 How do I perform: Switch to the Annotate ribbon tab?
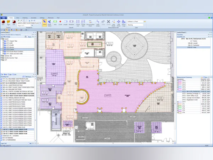[34, 18]
